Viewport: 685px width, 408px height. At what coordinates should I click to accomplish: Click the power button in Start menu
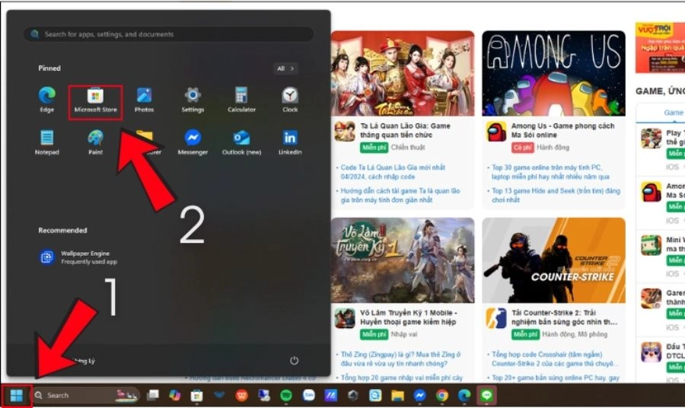pos(294,360)
